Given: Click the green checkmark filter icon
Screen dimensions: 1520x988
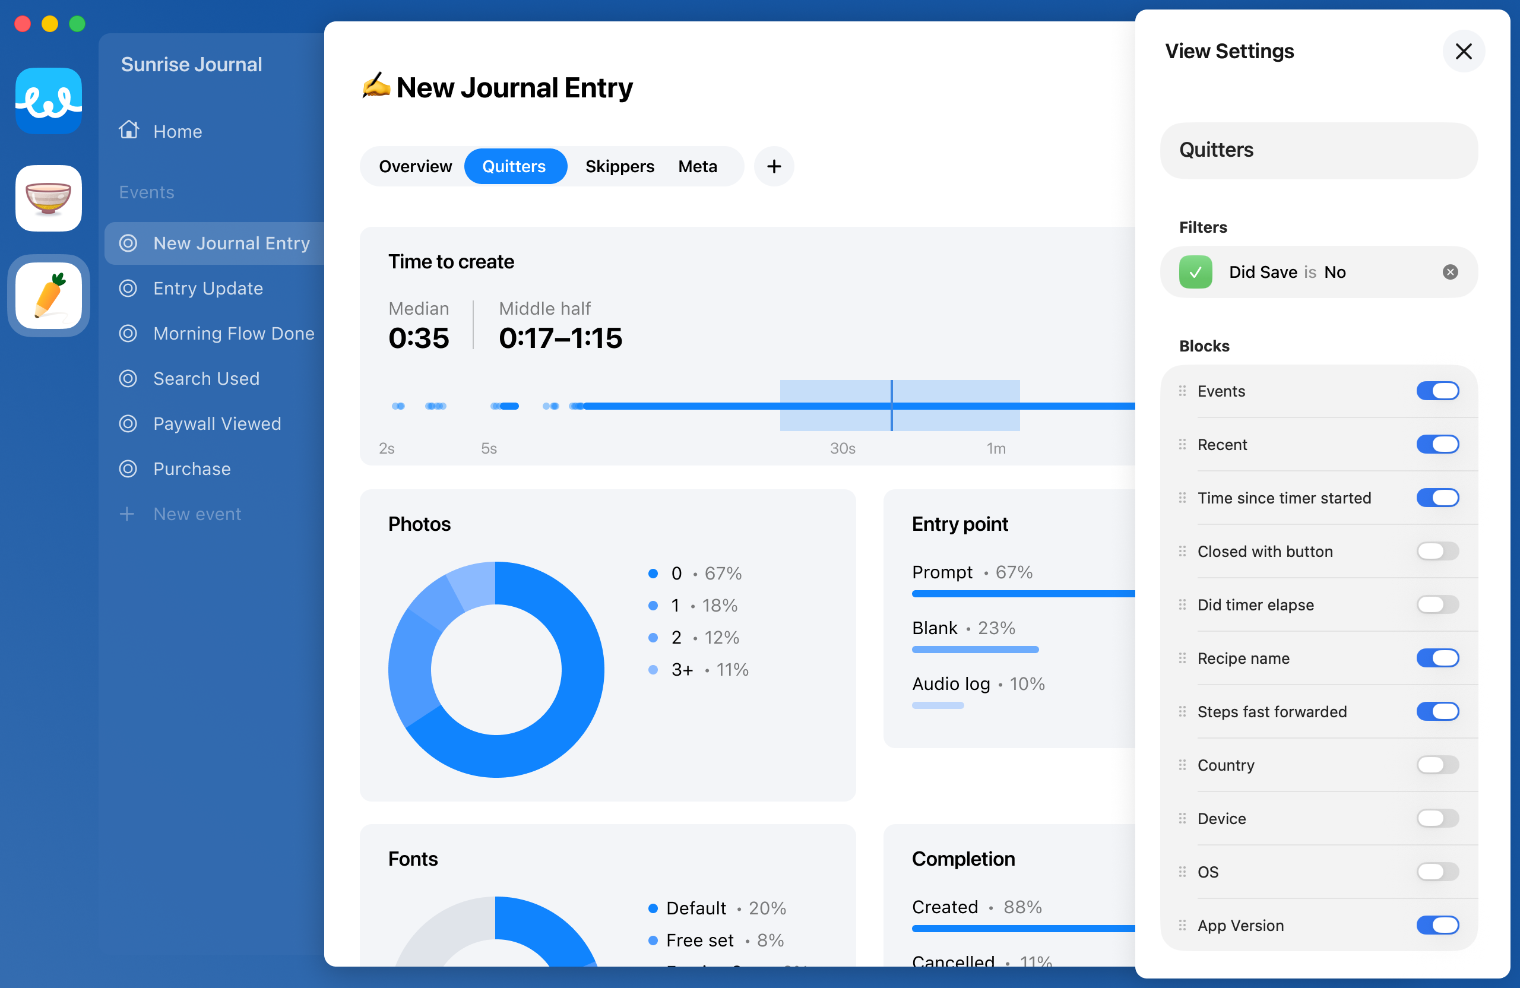Looking at the screenshot, I should click(1195, 272).
